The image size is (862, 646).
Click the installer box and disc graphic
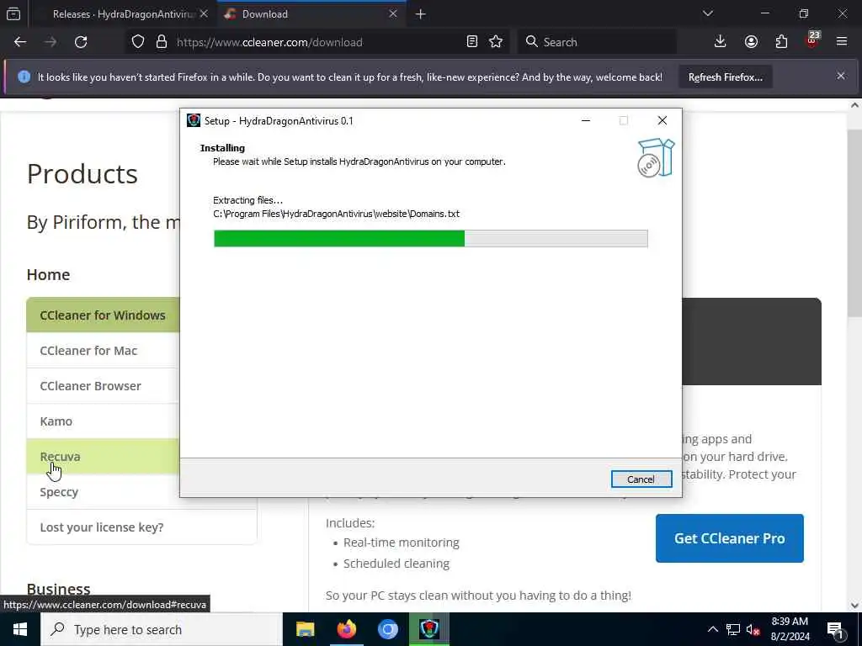[x=655, y=157]
